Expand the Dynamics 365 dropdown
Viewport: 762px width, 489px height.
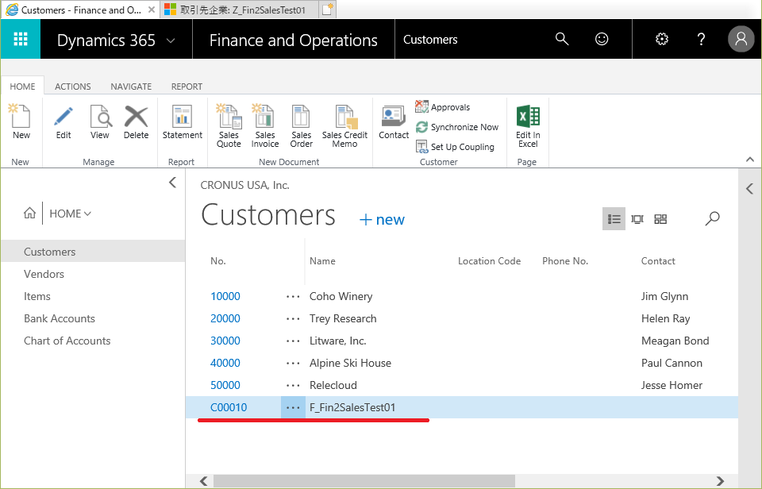coord(171,40)
